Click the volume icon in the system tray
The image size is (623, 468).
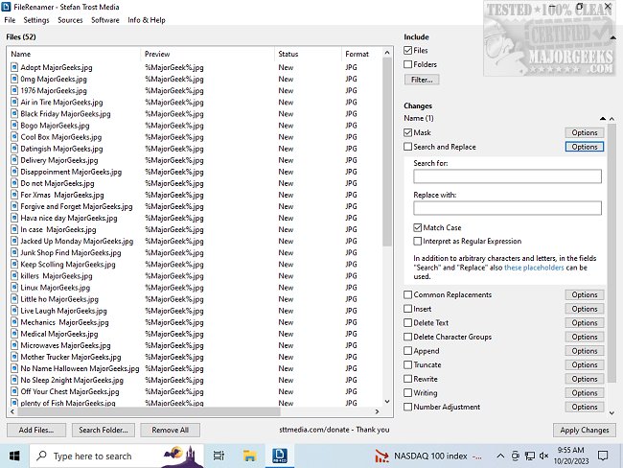544,456
